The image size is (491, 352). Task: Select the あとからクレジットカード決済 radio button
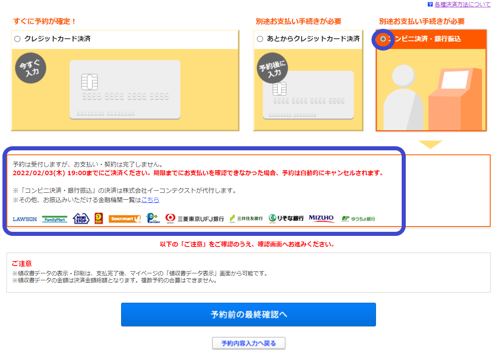[x=260, y=39]
